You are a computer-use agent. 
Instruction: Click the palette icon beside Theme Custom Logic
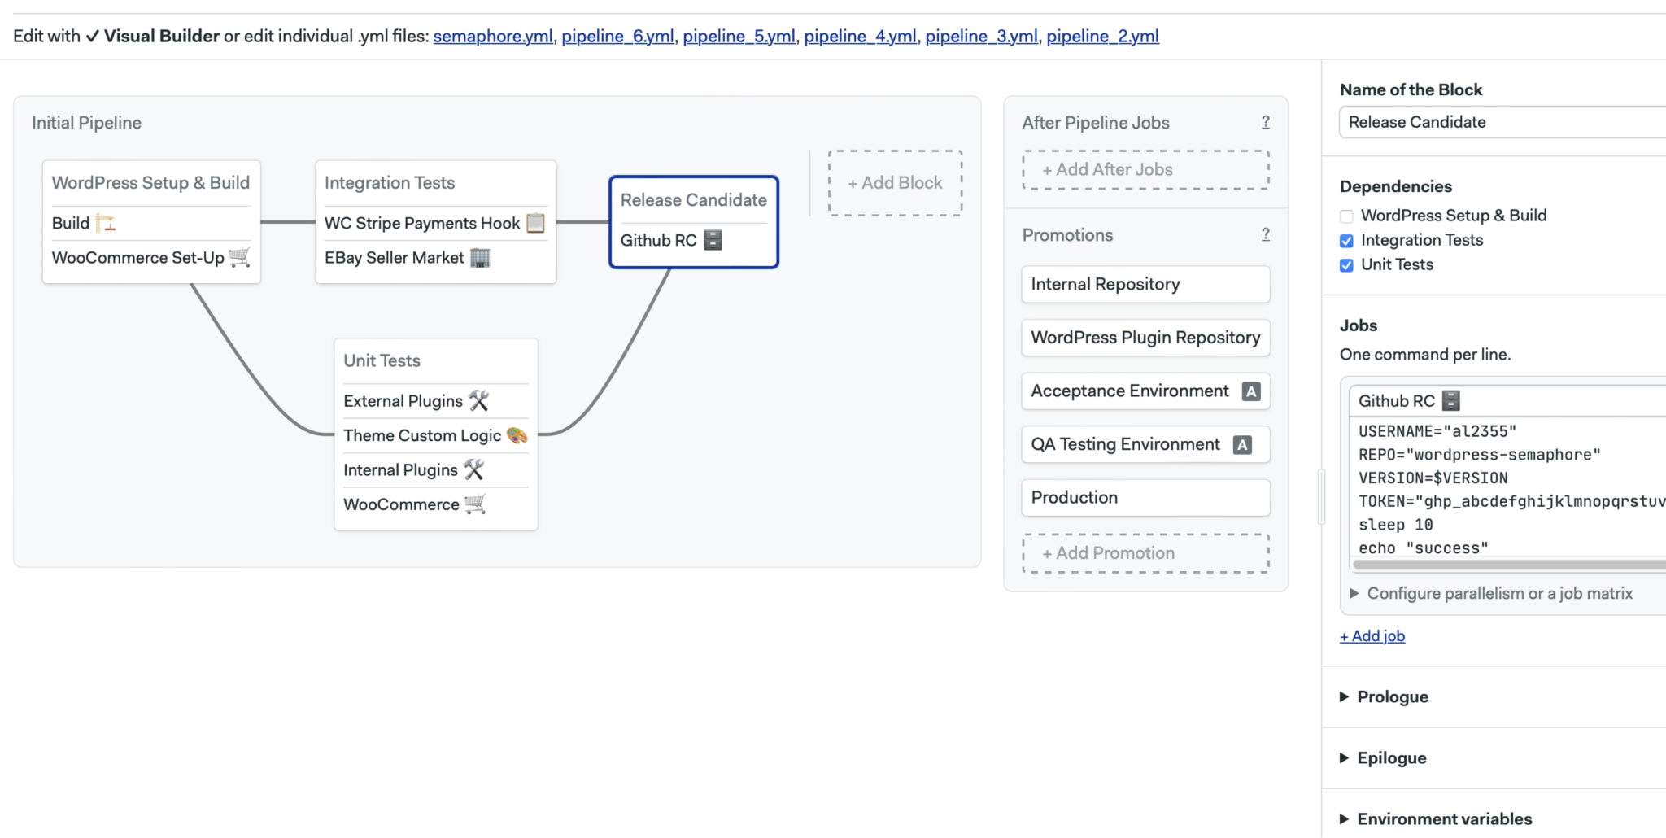coord(516,435)
